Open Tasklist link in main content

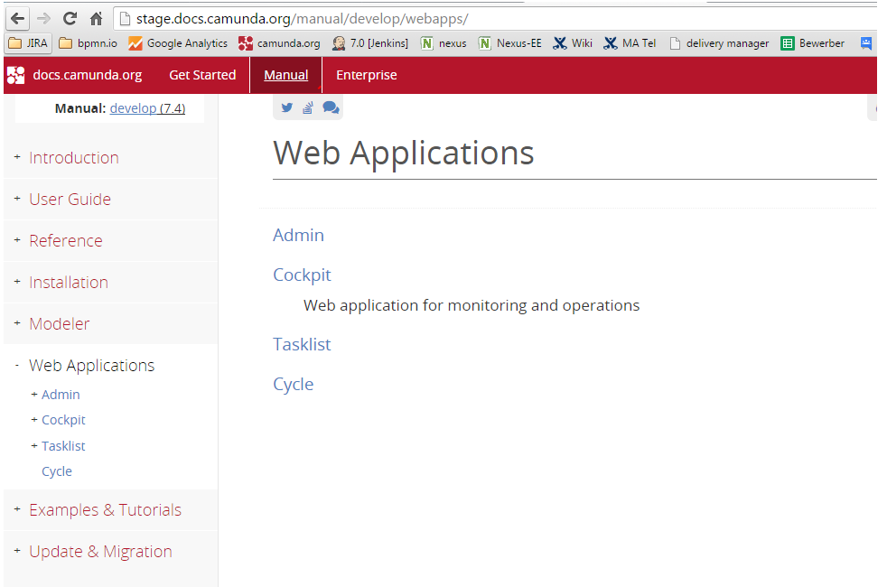[302, 344]
